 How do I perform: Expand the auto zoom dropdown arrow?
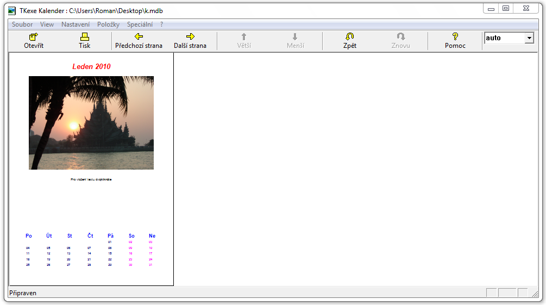coord(529,38)
